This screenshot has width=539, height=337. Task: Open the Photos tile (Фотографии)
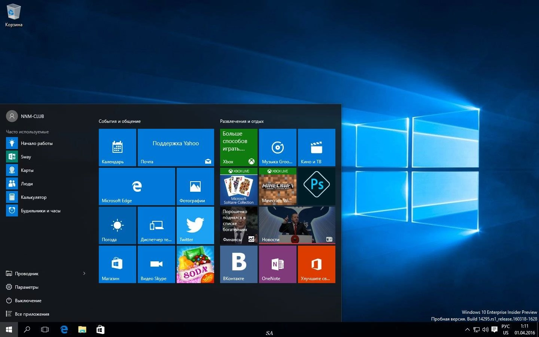pos(195,186)
